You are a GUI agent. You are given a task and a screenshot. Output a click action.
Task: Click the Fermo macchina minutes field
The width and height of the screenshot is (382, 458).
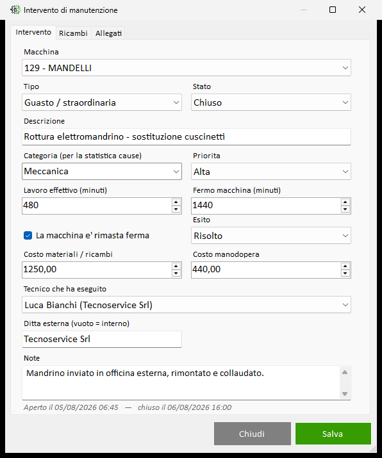click(x=266, y=206)
